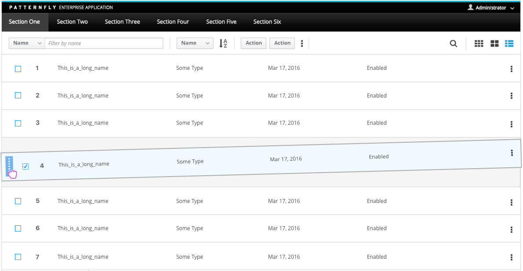Click Mar 17, 2016 in row 1
The image size is (523, 271).
coord(284,68)
